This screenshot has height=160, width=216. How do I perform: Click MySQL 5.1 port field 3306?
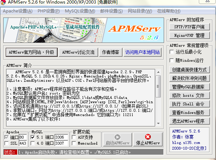[x=62, y=137]
